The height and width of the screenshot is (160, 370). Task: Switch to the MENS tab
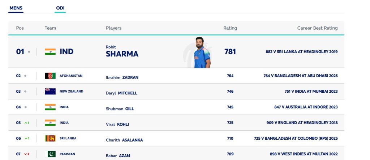pos(16,8)
